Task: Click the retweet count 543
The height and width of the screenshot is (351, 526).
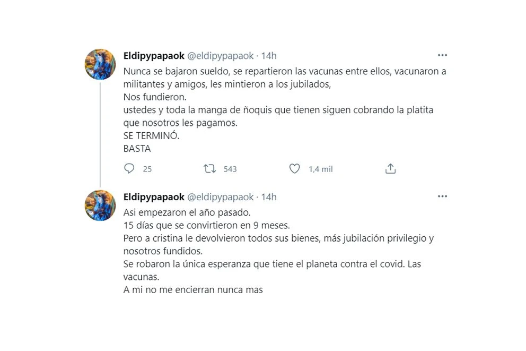Action: point(230,169)
